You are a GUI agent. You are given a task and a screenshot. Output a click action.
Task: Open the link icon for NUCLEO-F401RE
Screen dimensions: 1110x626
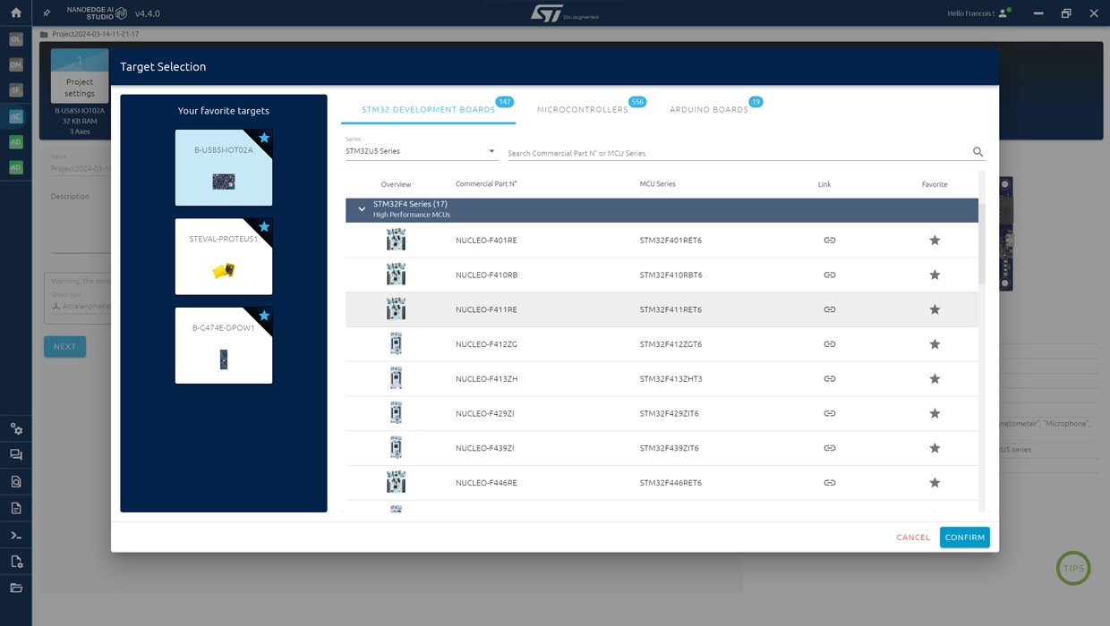[829, 241]
